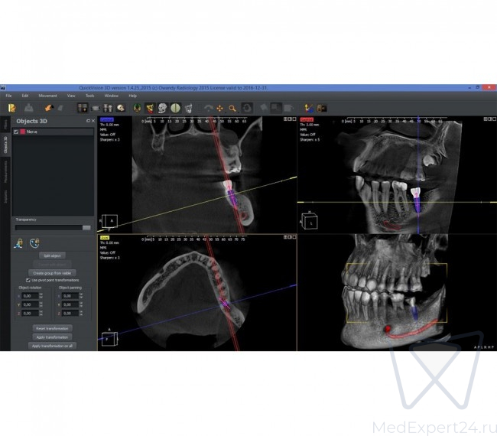Select the tooth implant toolbar icon
497x436 pixels.
point(150,108)
